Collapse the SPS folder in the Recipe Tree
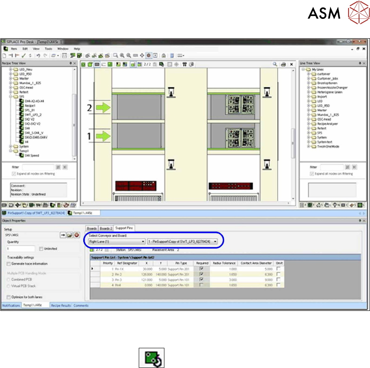 tap(11, 97)
